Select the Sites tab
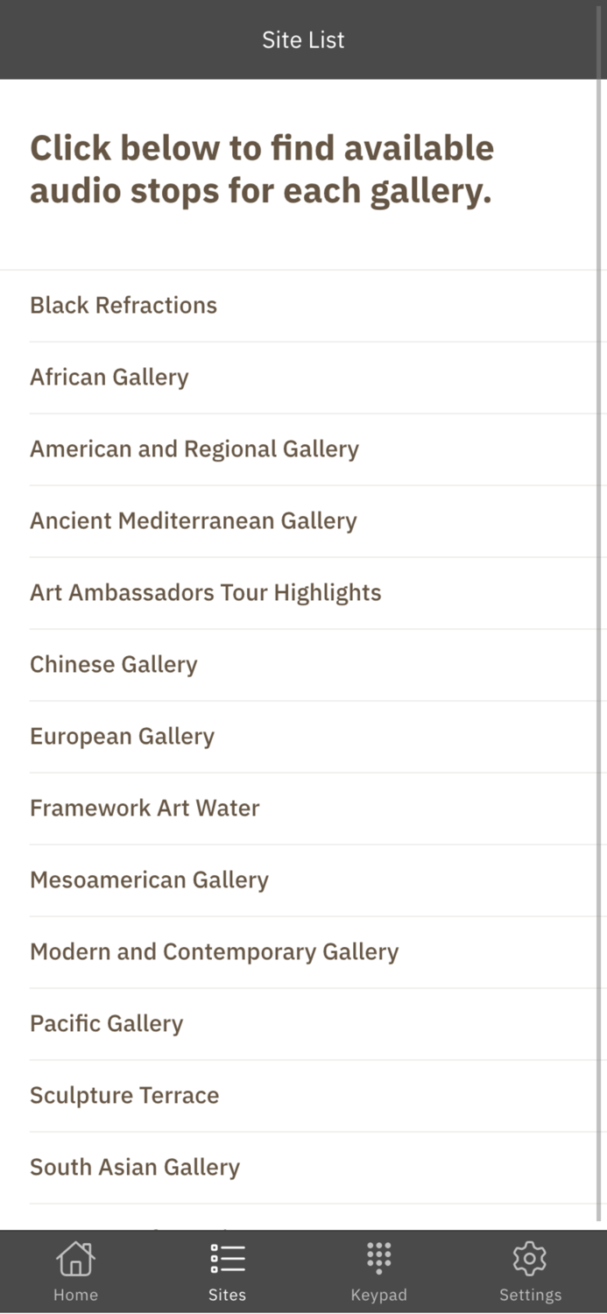 point(227,1270)
